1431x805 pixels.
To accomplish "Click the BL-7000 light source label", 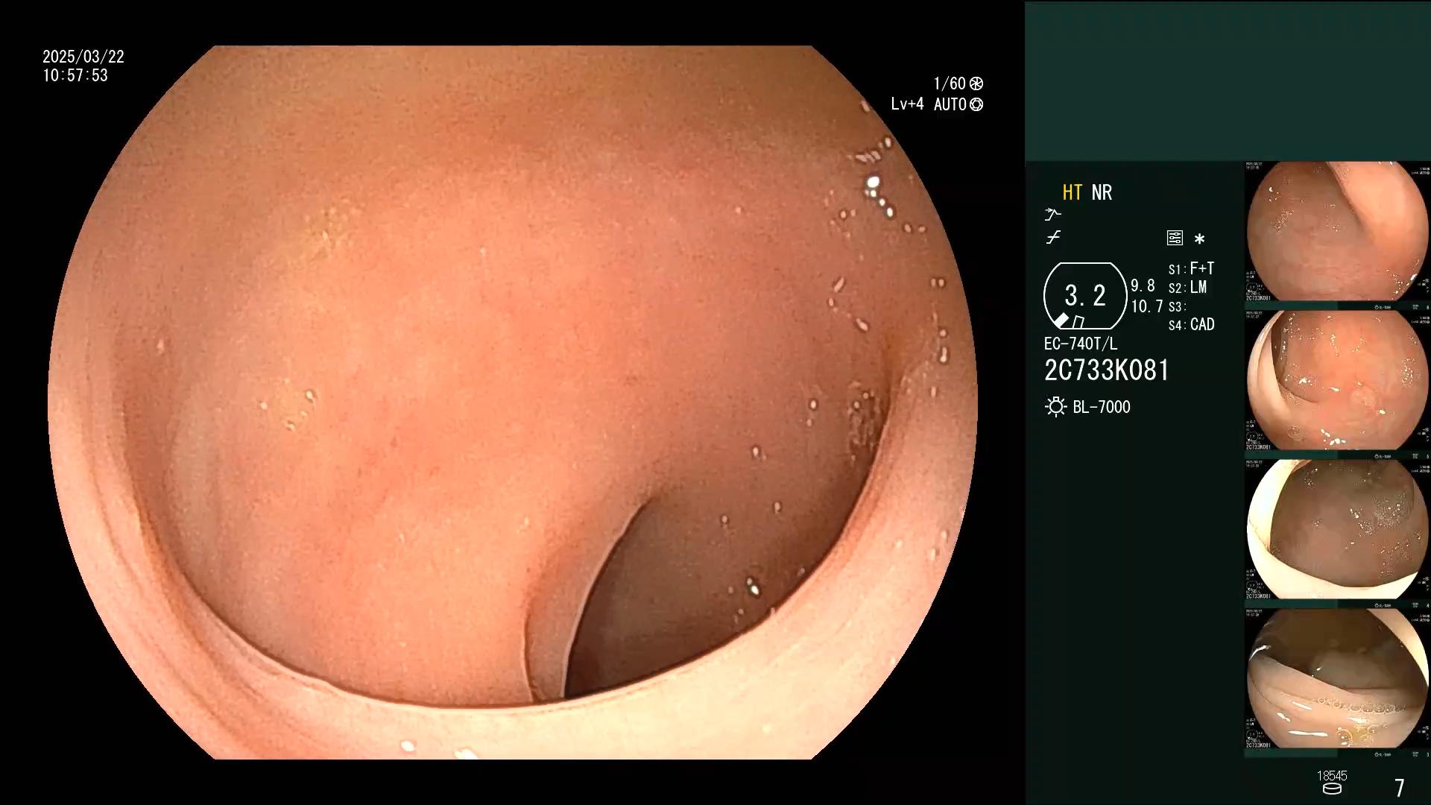I will click(x=1101, y=407).
